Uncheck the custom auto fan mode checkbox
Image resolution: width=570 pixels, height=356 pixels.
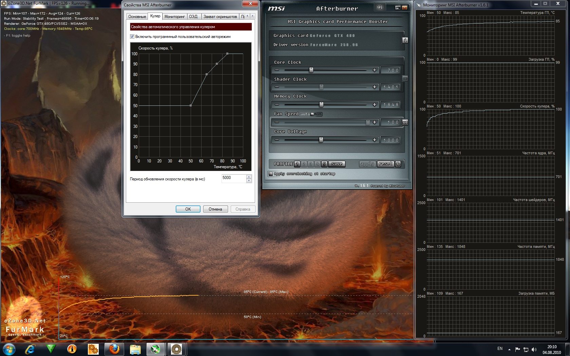click(132, 37)
